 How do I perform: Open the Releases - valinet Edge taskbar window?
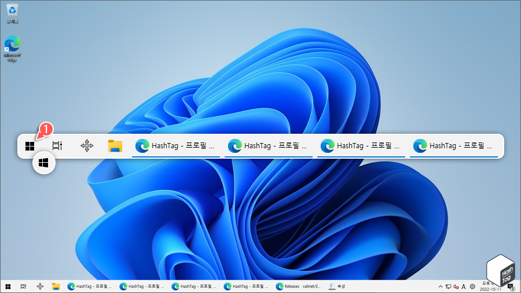298,287
